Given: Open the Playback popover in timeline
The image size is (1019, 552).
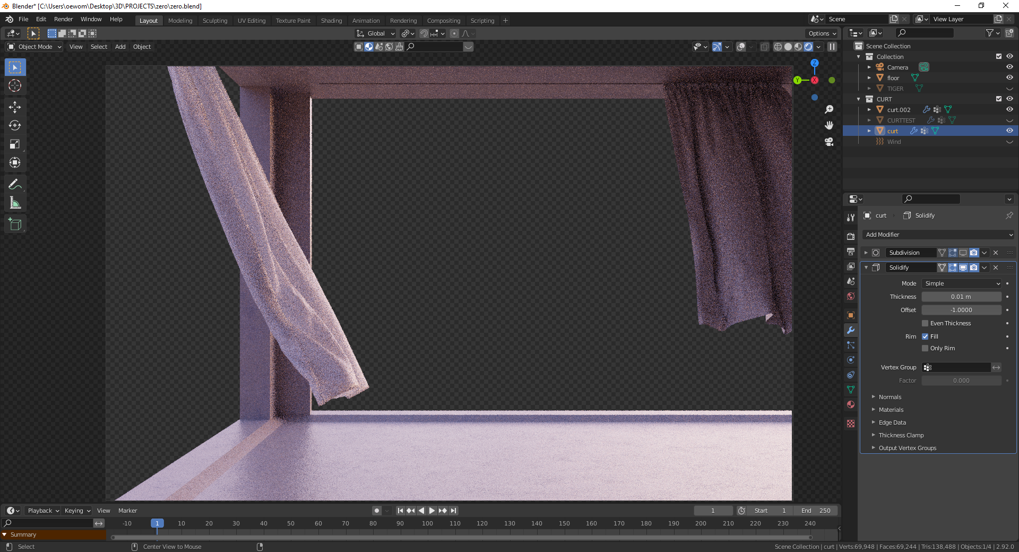Looking at the screenshot, I should [x=43, y=511].
